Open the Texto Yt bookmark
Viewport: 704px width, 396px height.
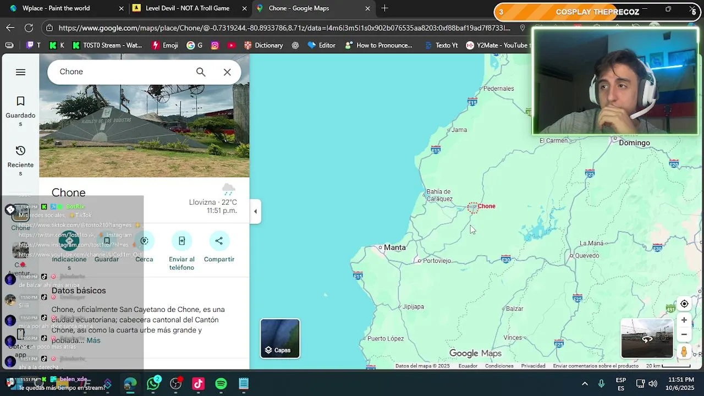441,45
